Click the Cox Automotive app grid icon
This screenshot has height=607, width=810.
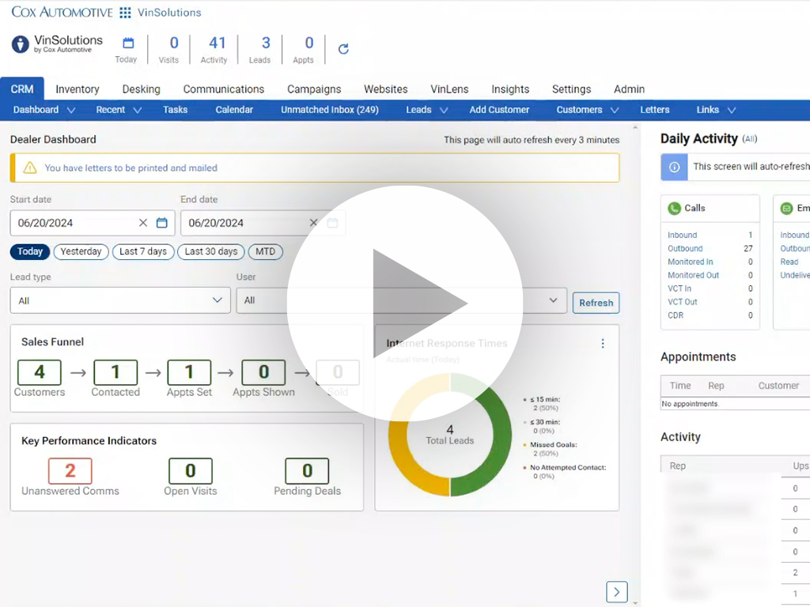tap(125, 13)
